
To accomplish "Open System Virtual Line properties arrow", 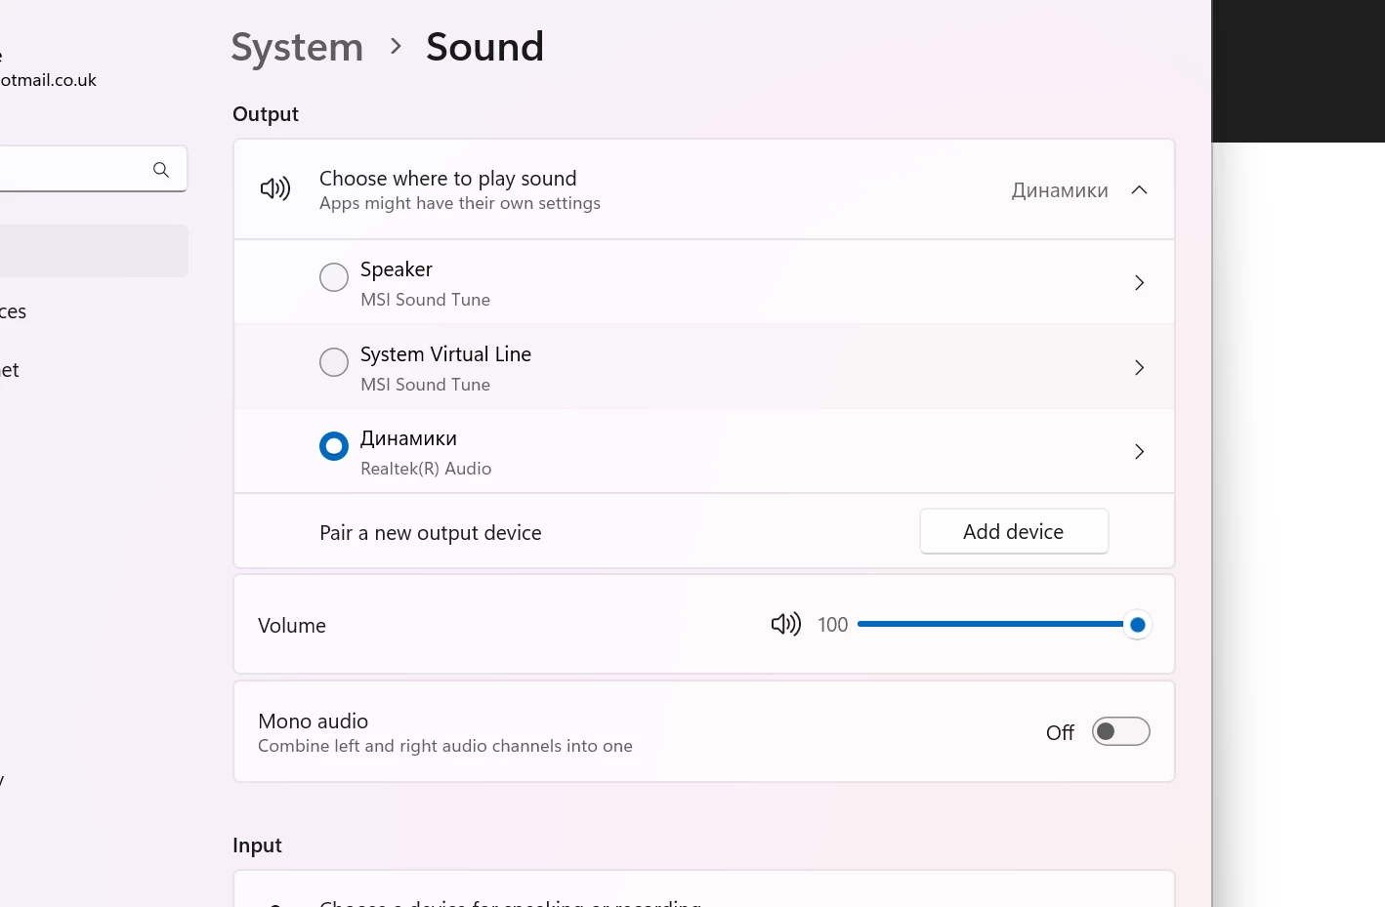I will [1139, 368].
